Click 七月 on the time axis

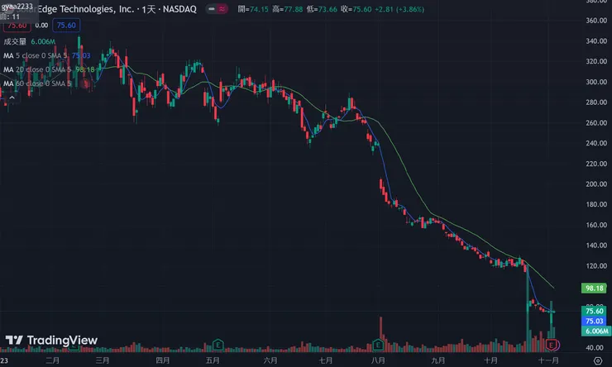[x=326, y=360]
